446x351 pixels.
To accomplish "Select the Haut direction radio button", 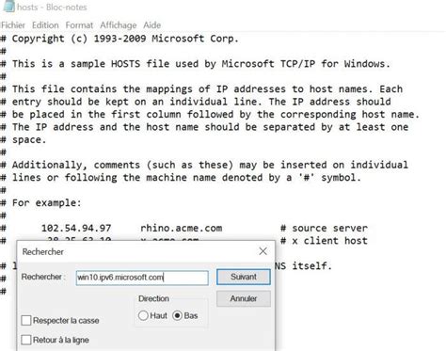I will click(143, 315).
